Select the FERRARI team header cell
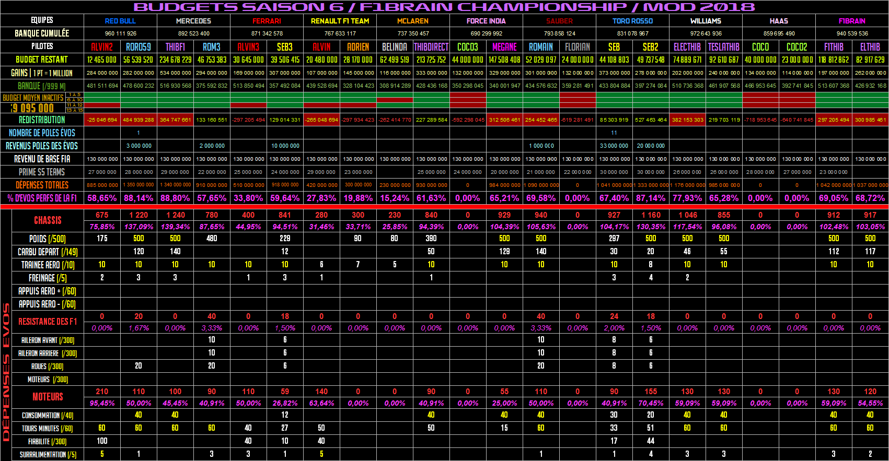Screen dimensions: 889x461 click(267, 21)
